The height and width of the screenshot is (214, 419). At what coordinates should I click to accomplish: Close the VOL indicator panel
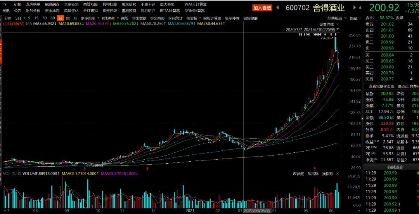pyautogui.click(x=337, y=174)
